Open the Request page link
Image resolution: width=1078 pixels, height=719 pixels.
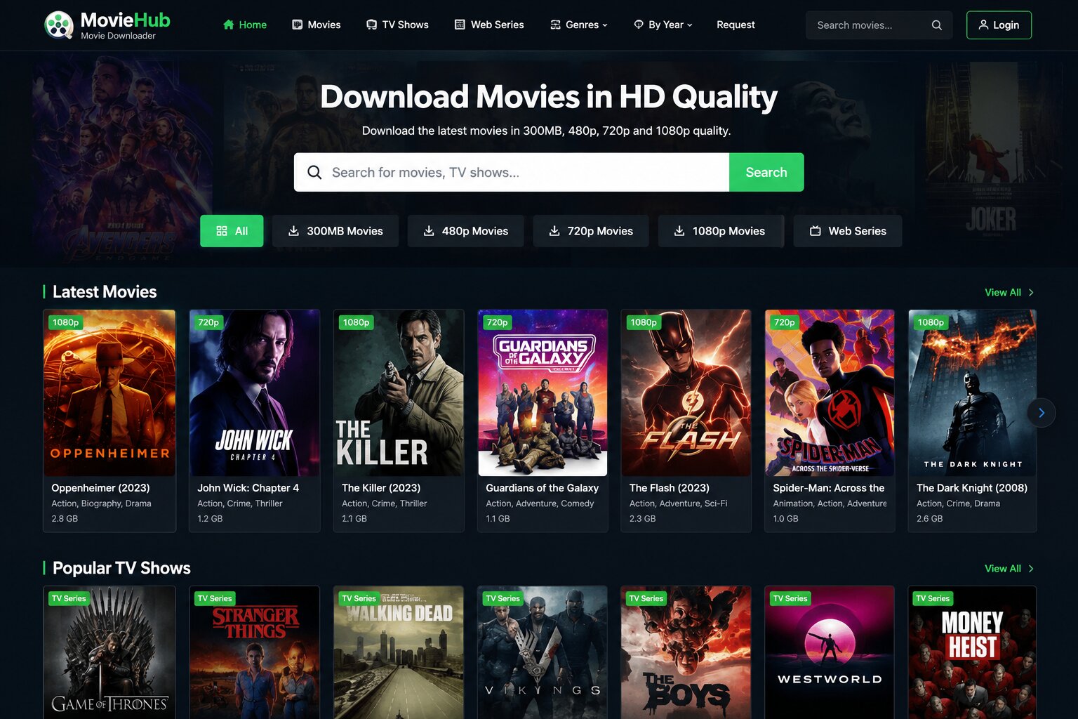736,25
